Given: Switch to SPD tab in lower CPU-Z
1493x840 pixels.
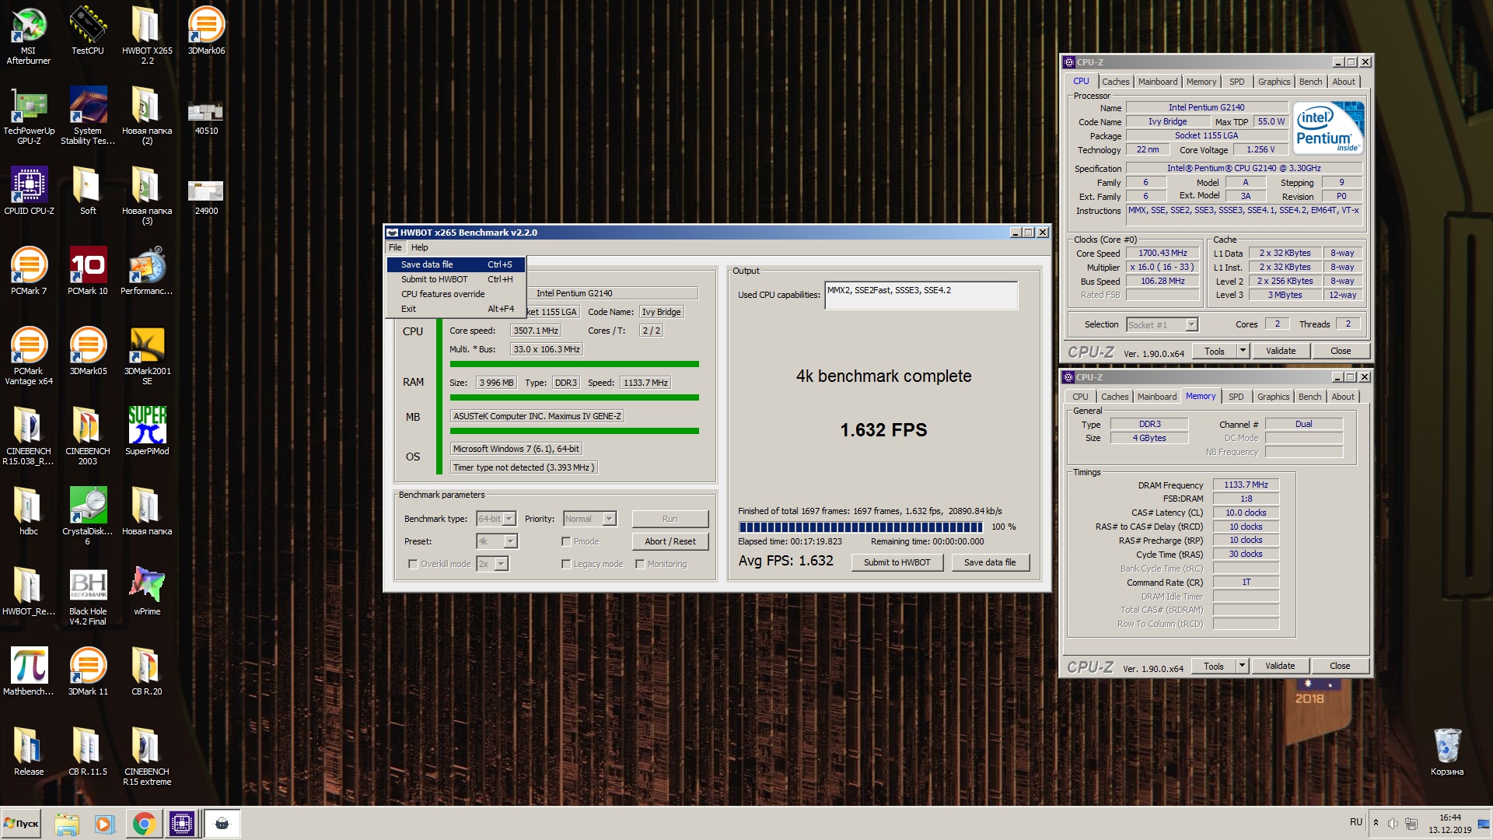Looking at the screenshot, I should click(x=1236, y=397).
